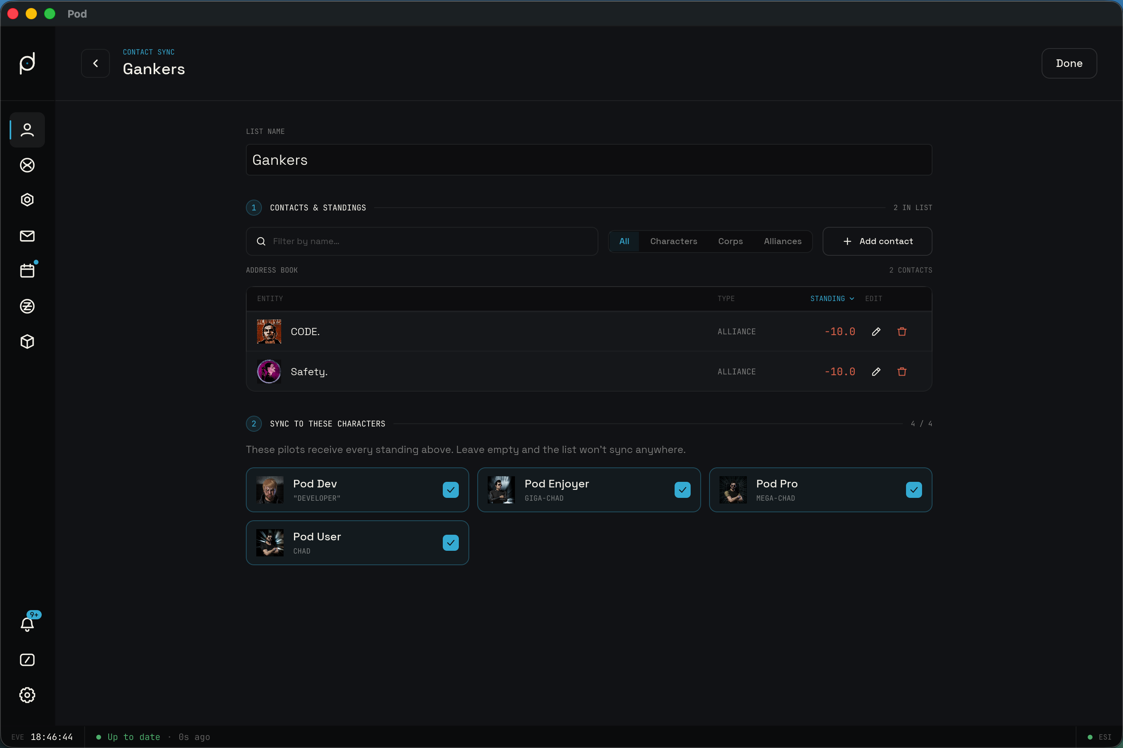Click the Pod Enjoyer name
1123x748 pixels.
(557, 484)
